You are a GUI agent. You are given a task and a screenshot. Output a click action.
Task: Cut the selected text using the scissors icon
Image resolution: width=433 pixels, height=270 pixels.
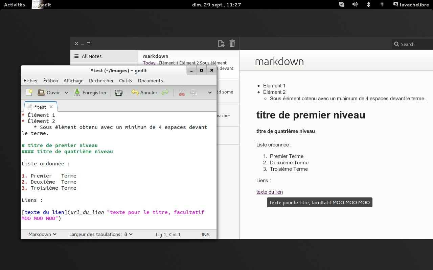click(x=181, y=92)
